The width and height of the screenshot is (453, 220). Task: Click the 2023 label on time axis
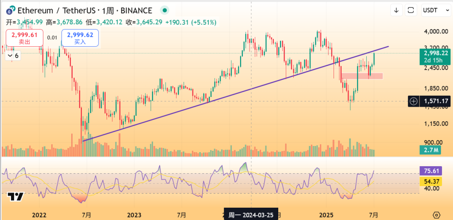[x=134, y=215]
